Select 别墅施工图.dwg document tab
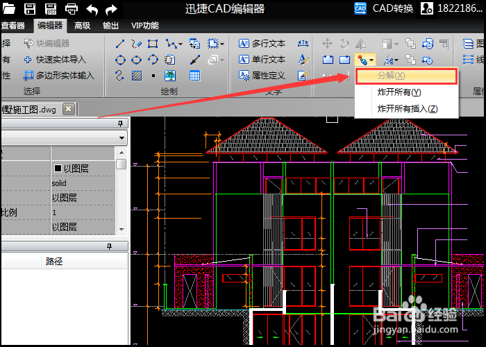The image size is (486, 347). coord(29,110)
